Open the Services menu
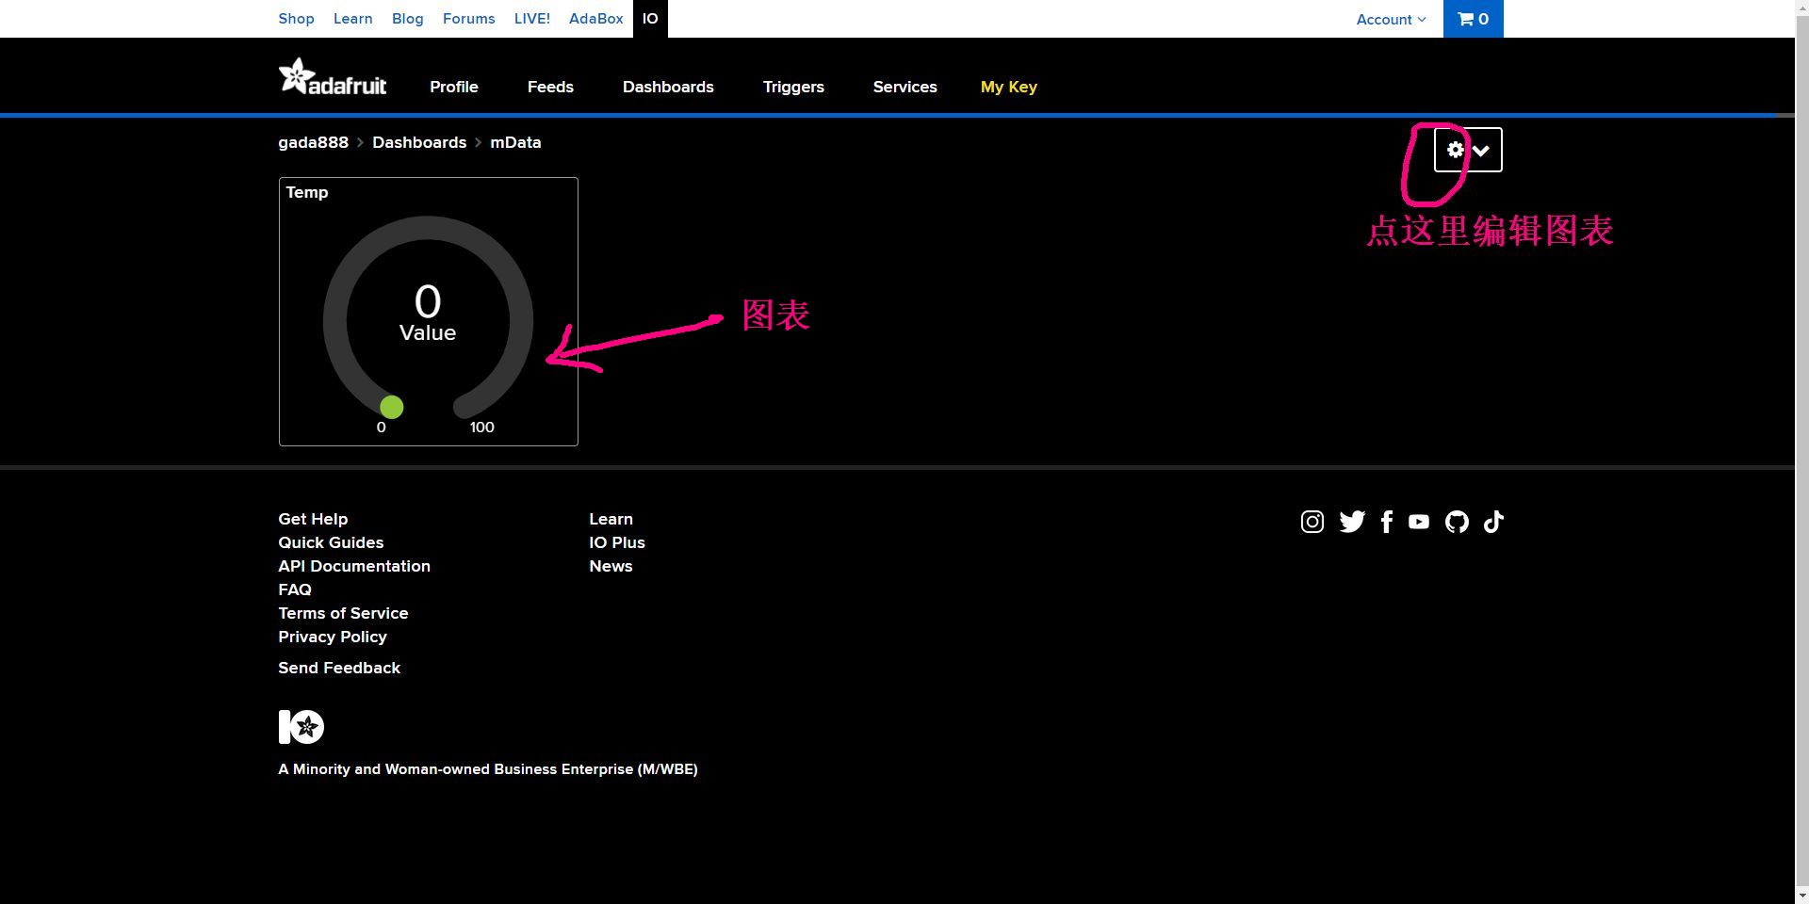This screenshot has height=904, width=1809. 904,87
